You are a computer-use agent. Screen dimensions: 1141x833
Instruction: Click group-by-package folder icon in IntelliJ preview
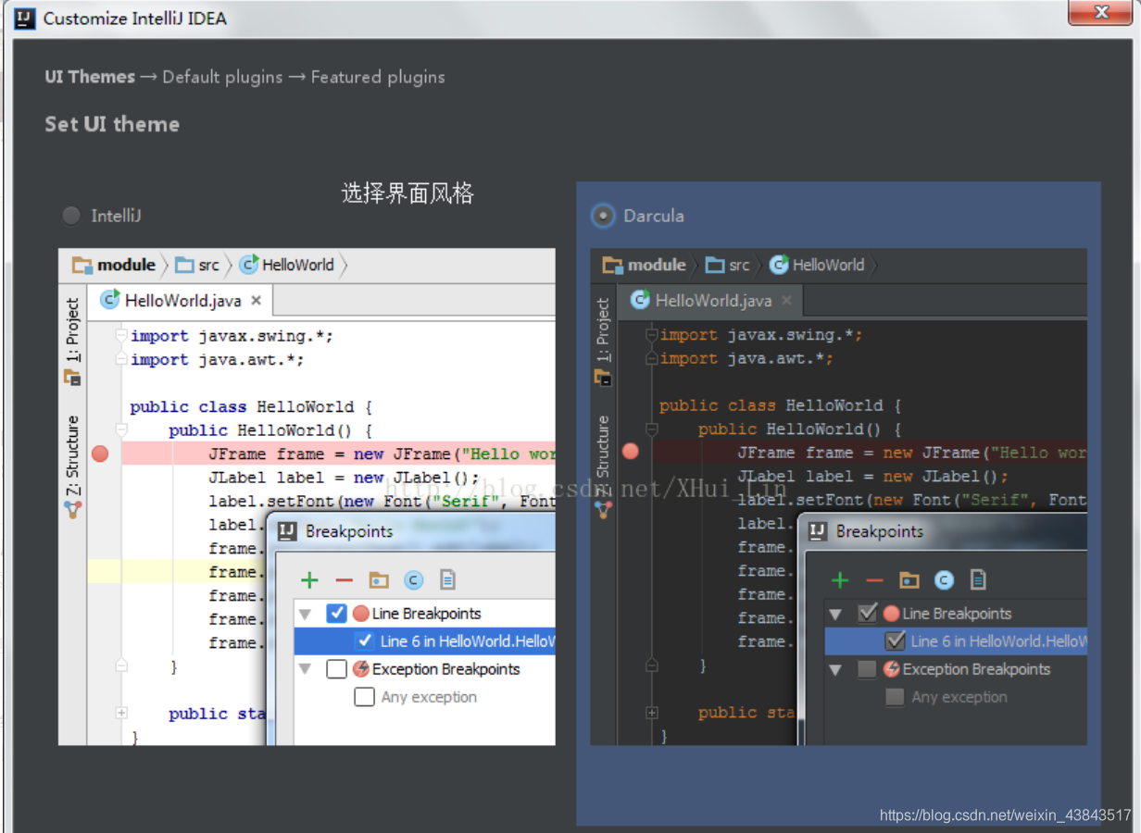click(x=379, y=580)
